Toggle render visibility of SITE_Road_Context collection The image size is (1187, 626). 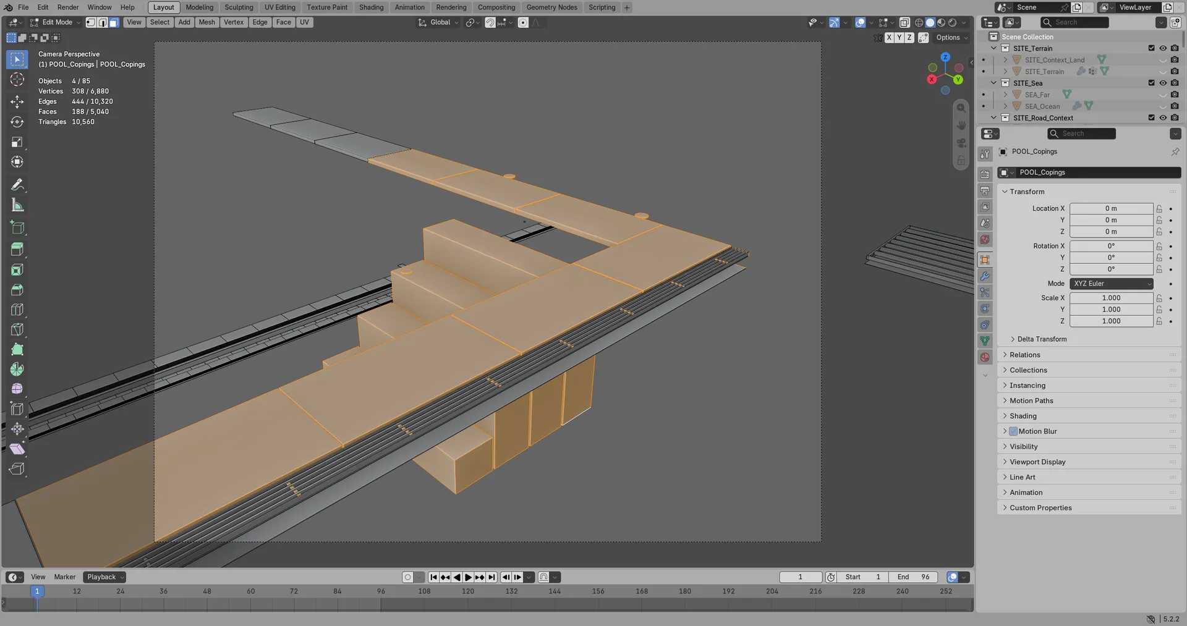[1175, 118]
